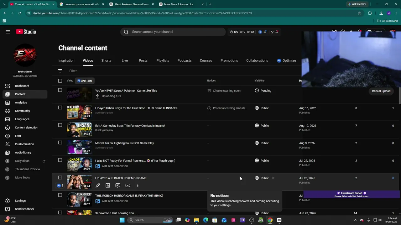The image size is (401, 225).
Task: Bookmark this page with the star icon
Action: pos(359,13)
